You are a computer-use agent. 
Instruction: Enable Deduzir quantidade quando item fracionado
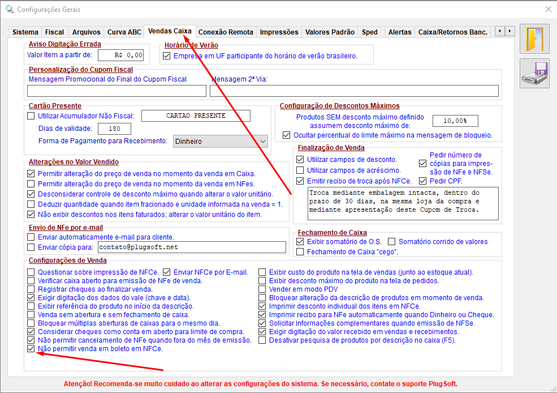(31, 204)
